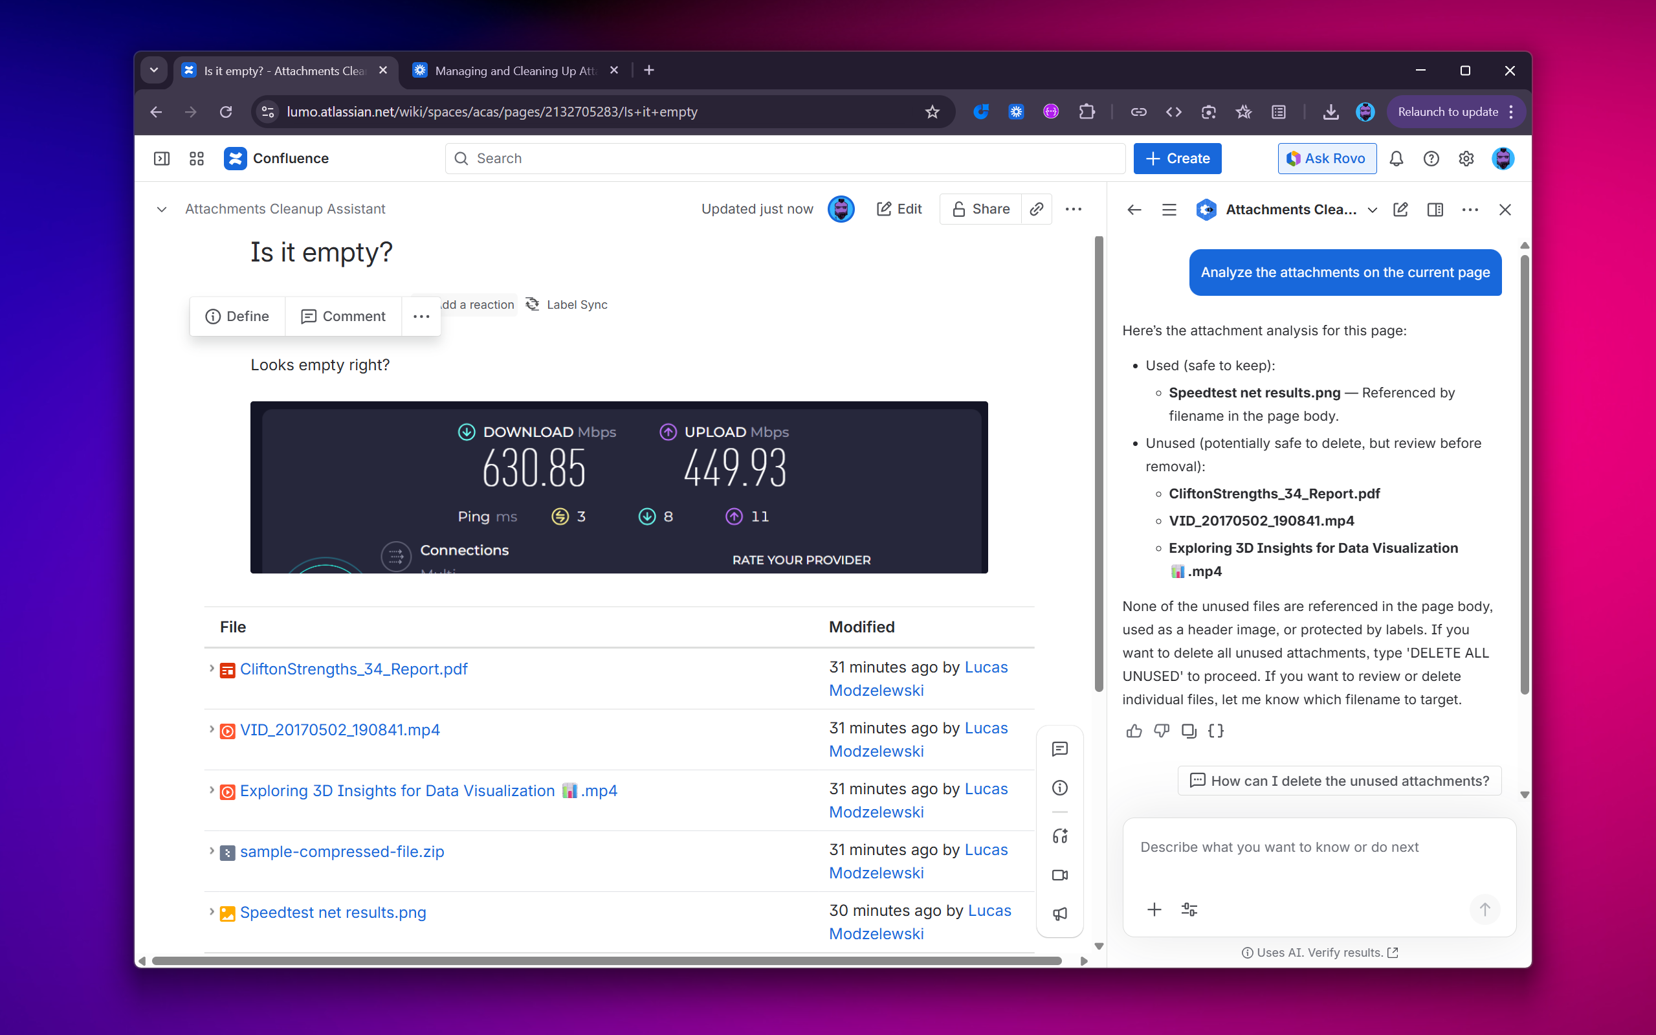Open the page more actions menu
This screenshot has height=1035, width=1656.
(1073, 209)
